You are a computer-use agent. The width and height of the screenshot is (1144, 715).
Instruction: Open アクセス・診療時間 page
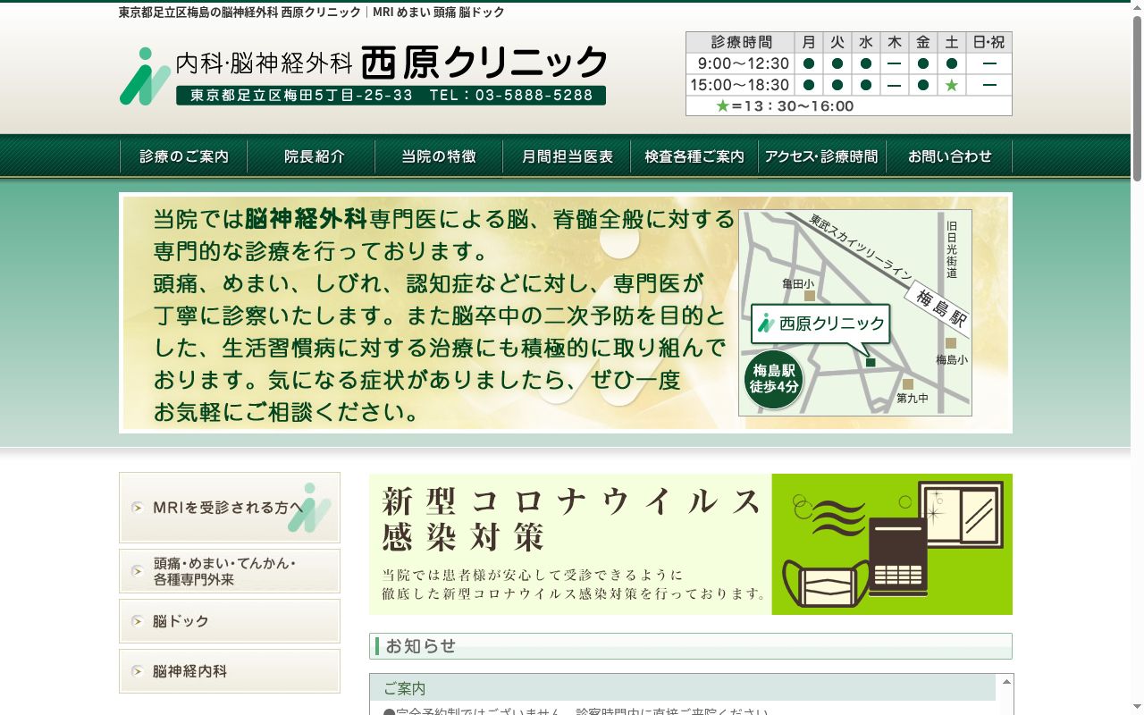click(821, 156)
